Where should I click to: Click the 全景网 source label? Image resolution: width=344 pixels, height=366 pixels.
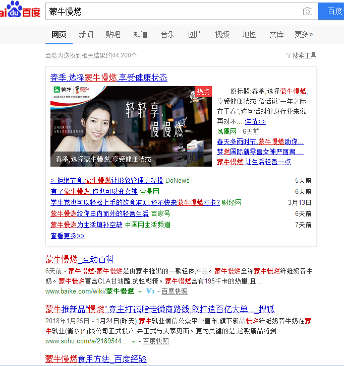pyautogui.click(x=150, y=192)
